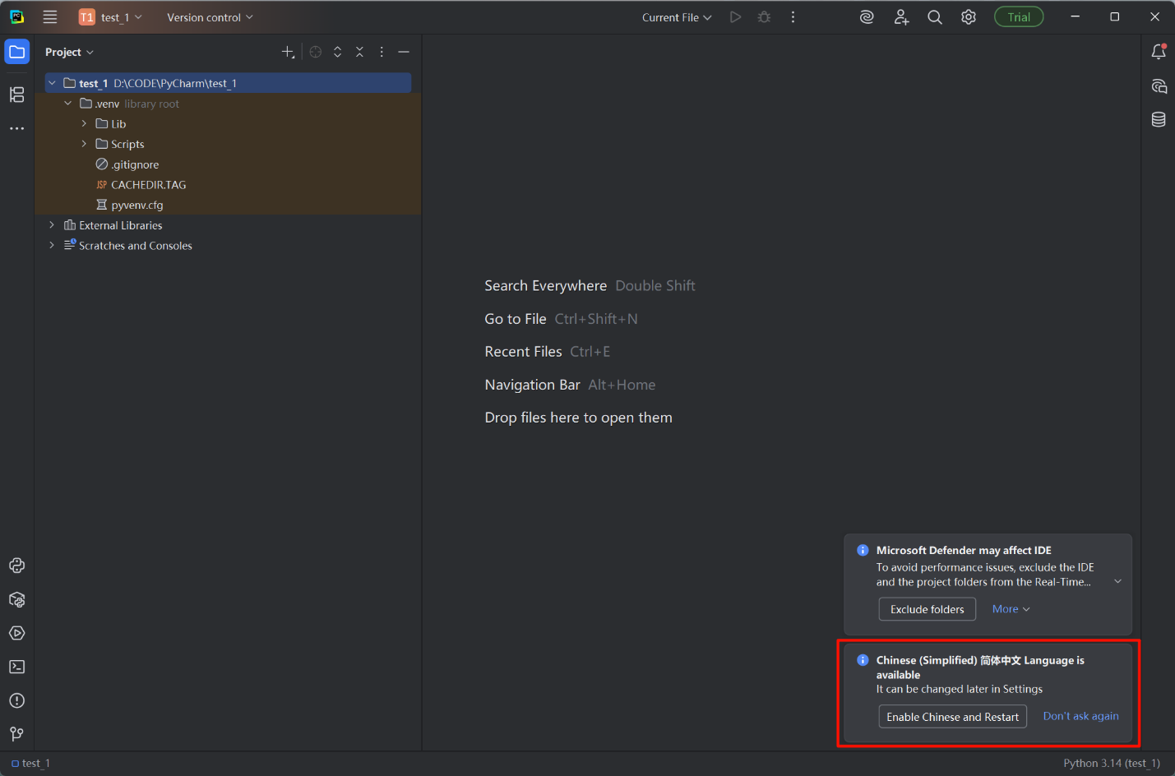Click the Don't ask again link
Image resolution: width=1175 pixels, height=776 pixels.
pos(1081,716)
